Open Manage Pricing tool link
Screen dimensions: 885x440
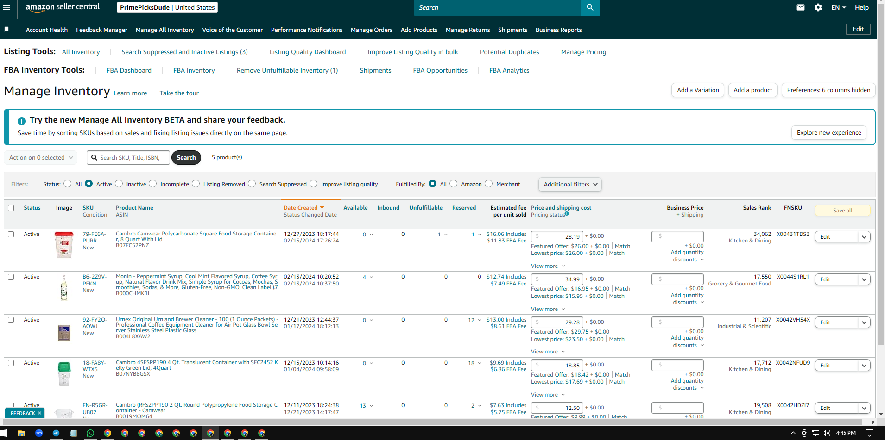pos(583,52)
